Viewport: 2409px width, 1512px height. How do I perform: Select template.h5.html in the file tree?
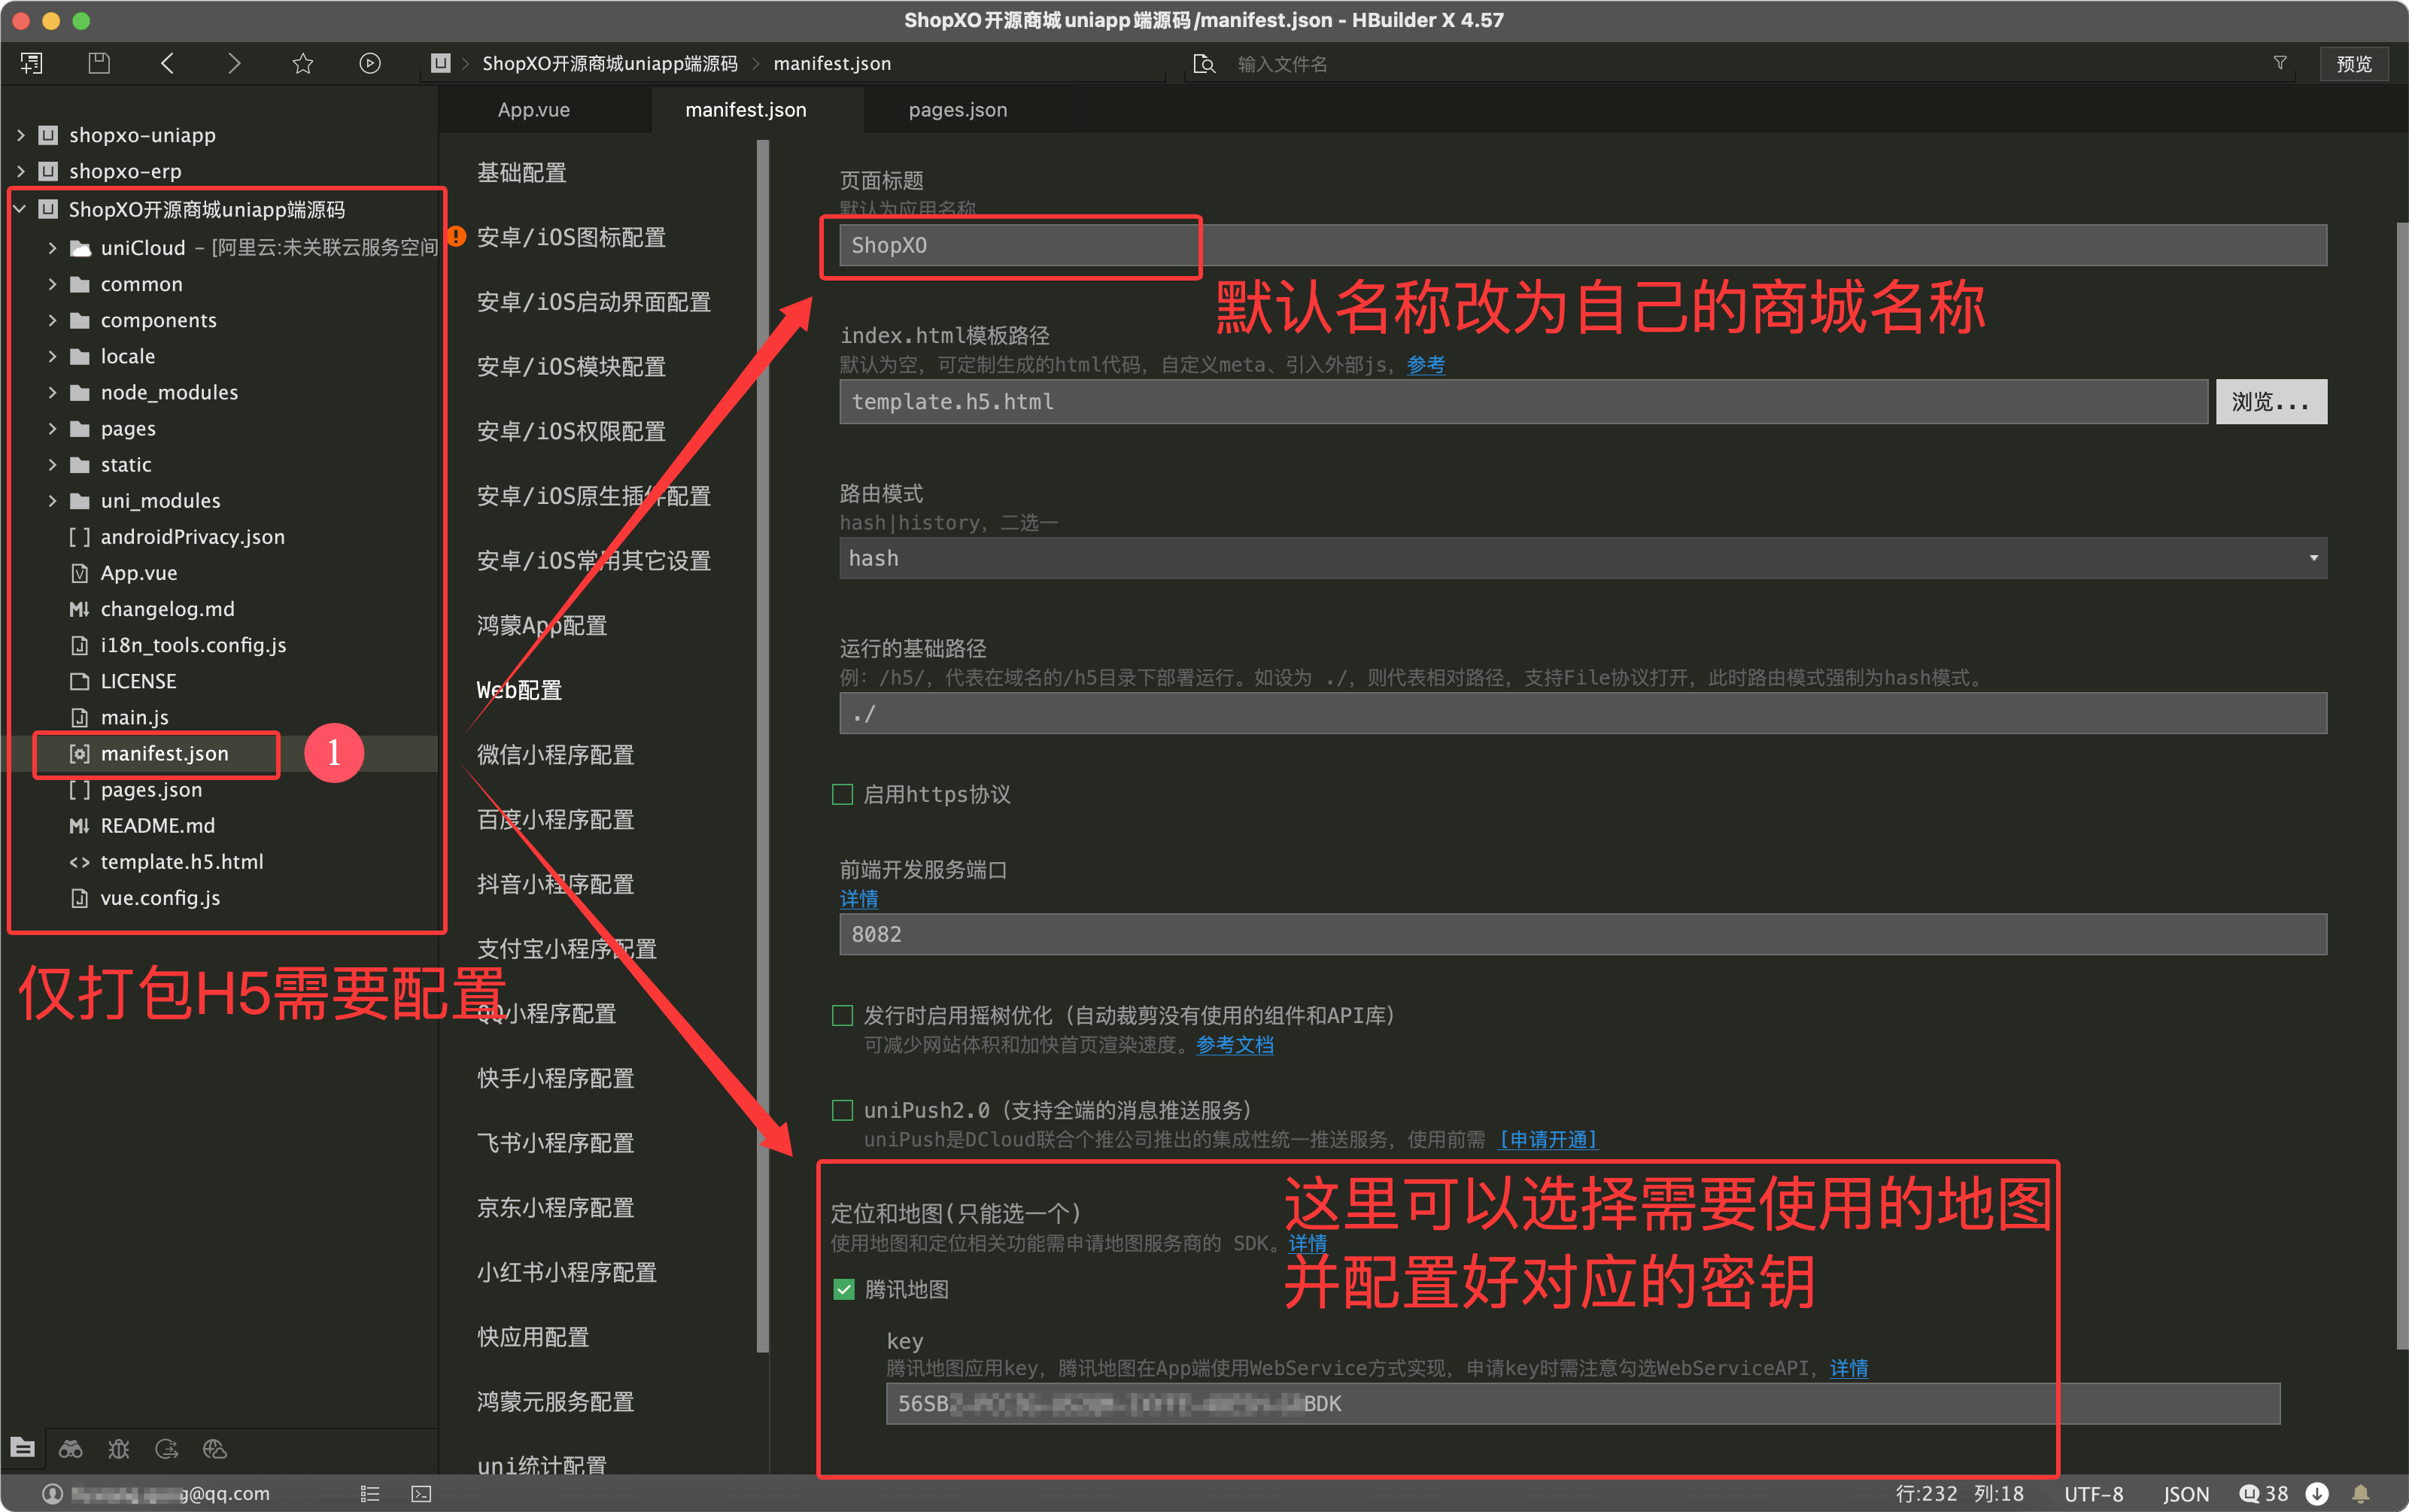click(x=181, y=861)
